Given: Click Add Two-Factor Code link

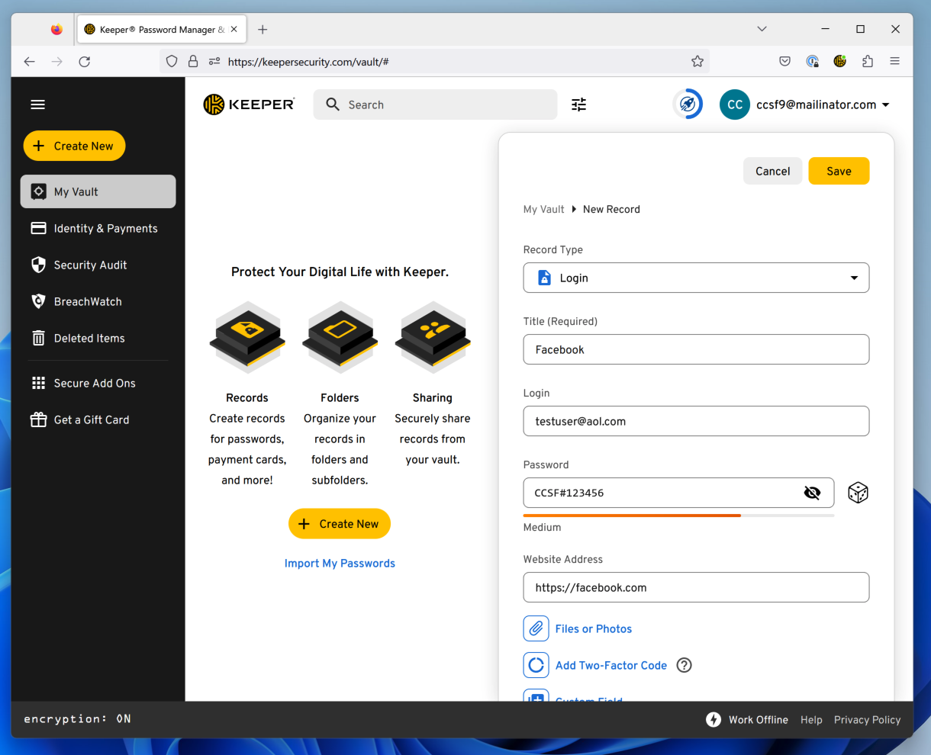Looking at the screenshot, I should [611, 665].
